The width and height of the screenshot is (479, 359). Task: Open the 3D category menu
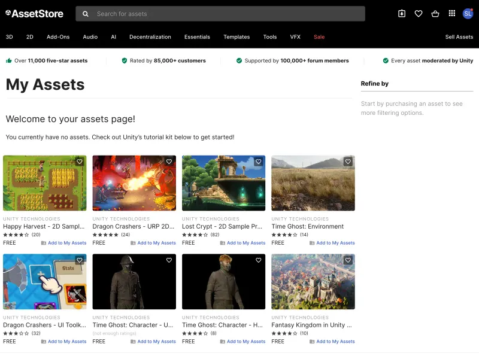[9, 37]
